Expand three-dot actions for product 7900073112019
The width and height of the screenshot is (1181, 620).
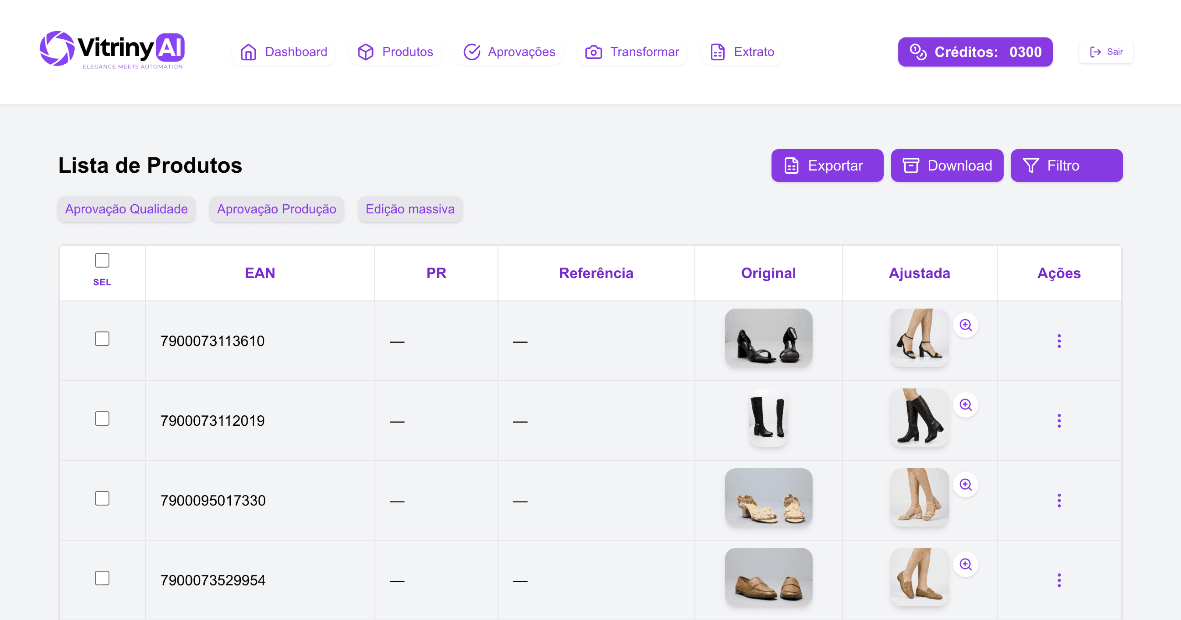1059,421
